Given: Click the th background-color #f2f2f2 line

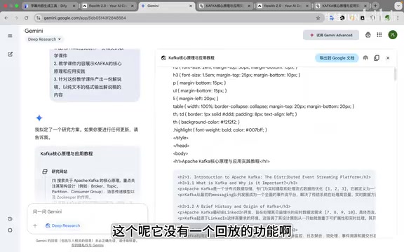Looking at the screenshot, I should (206, 122).
